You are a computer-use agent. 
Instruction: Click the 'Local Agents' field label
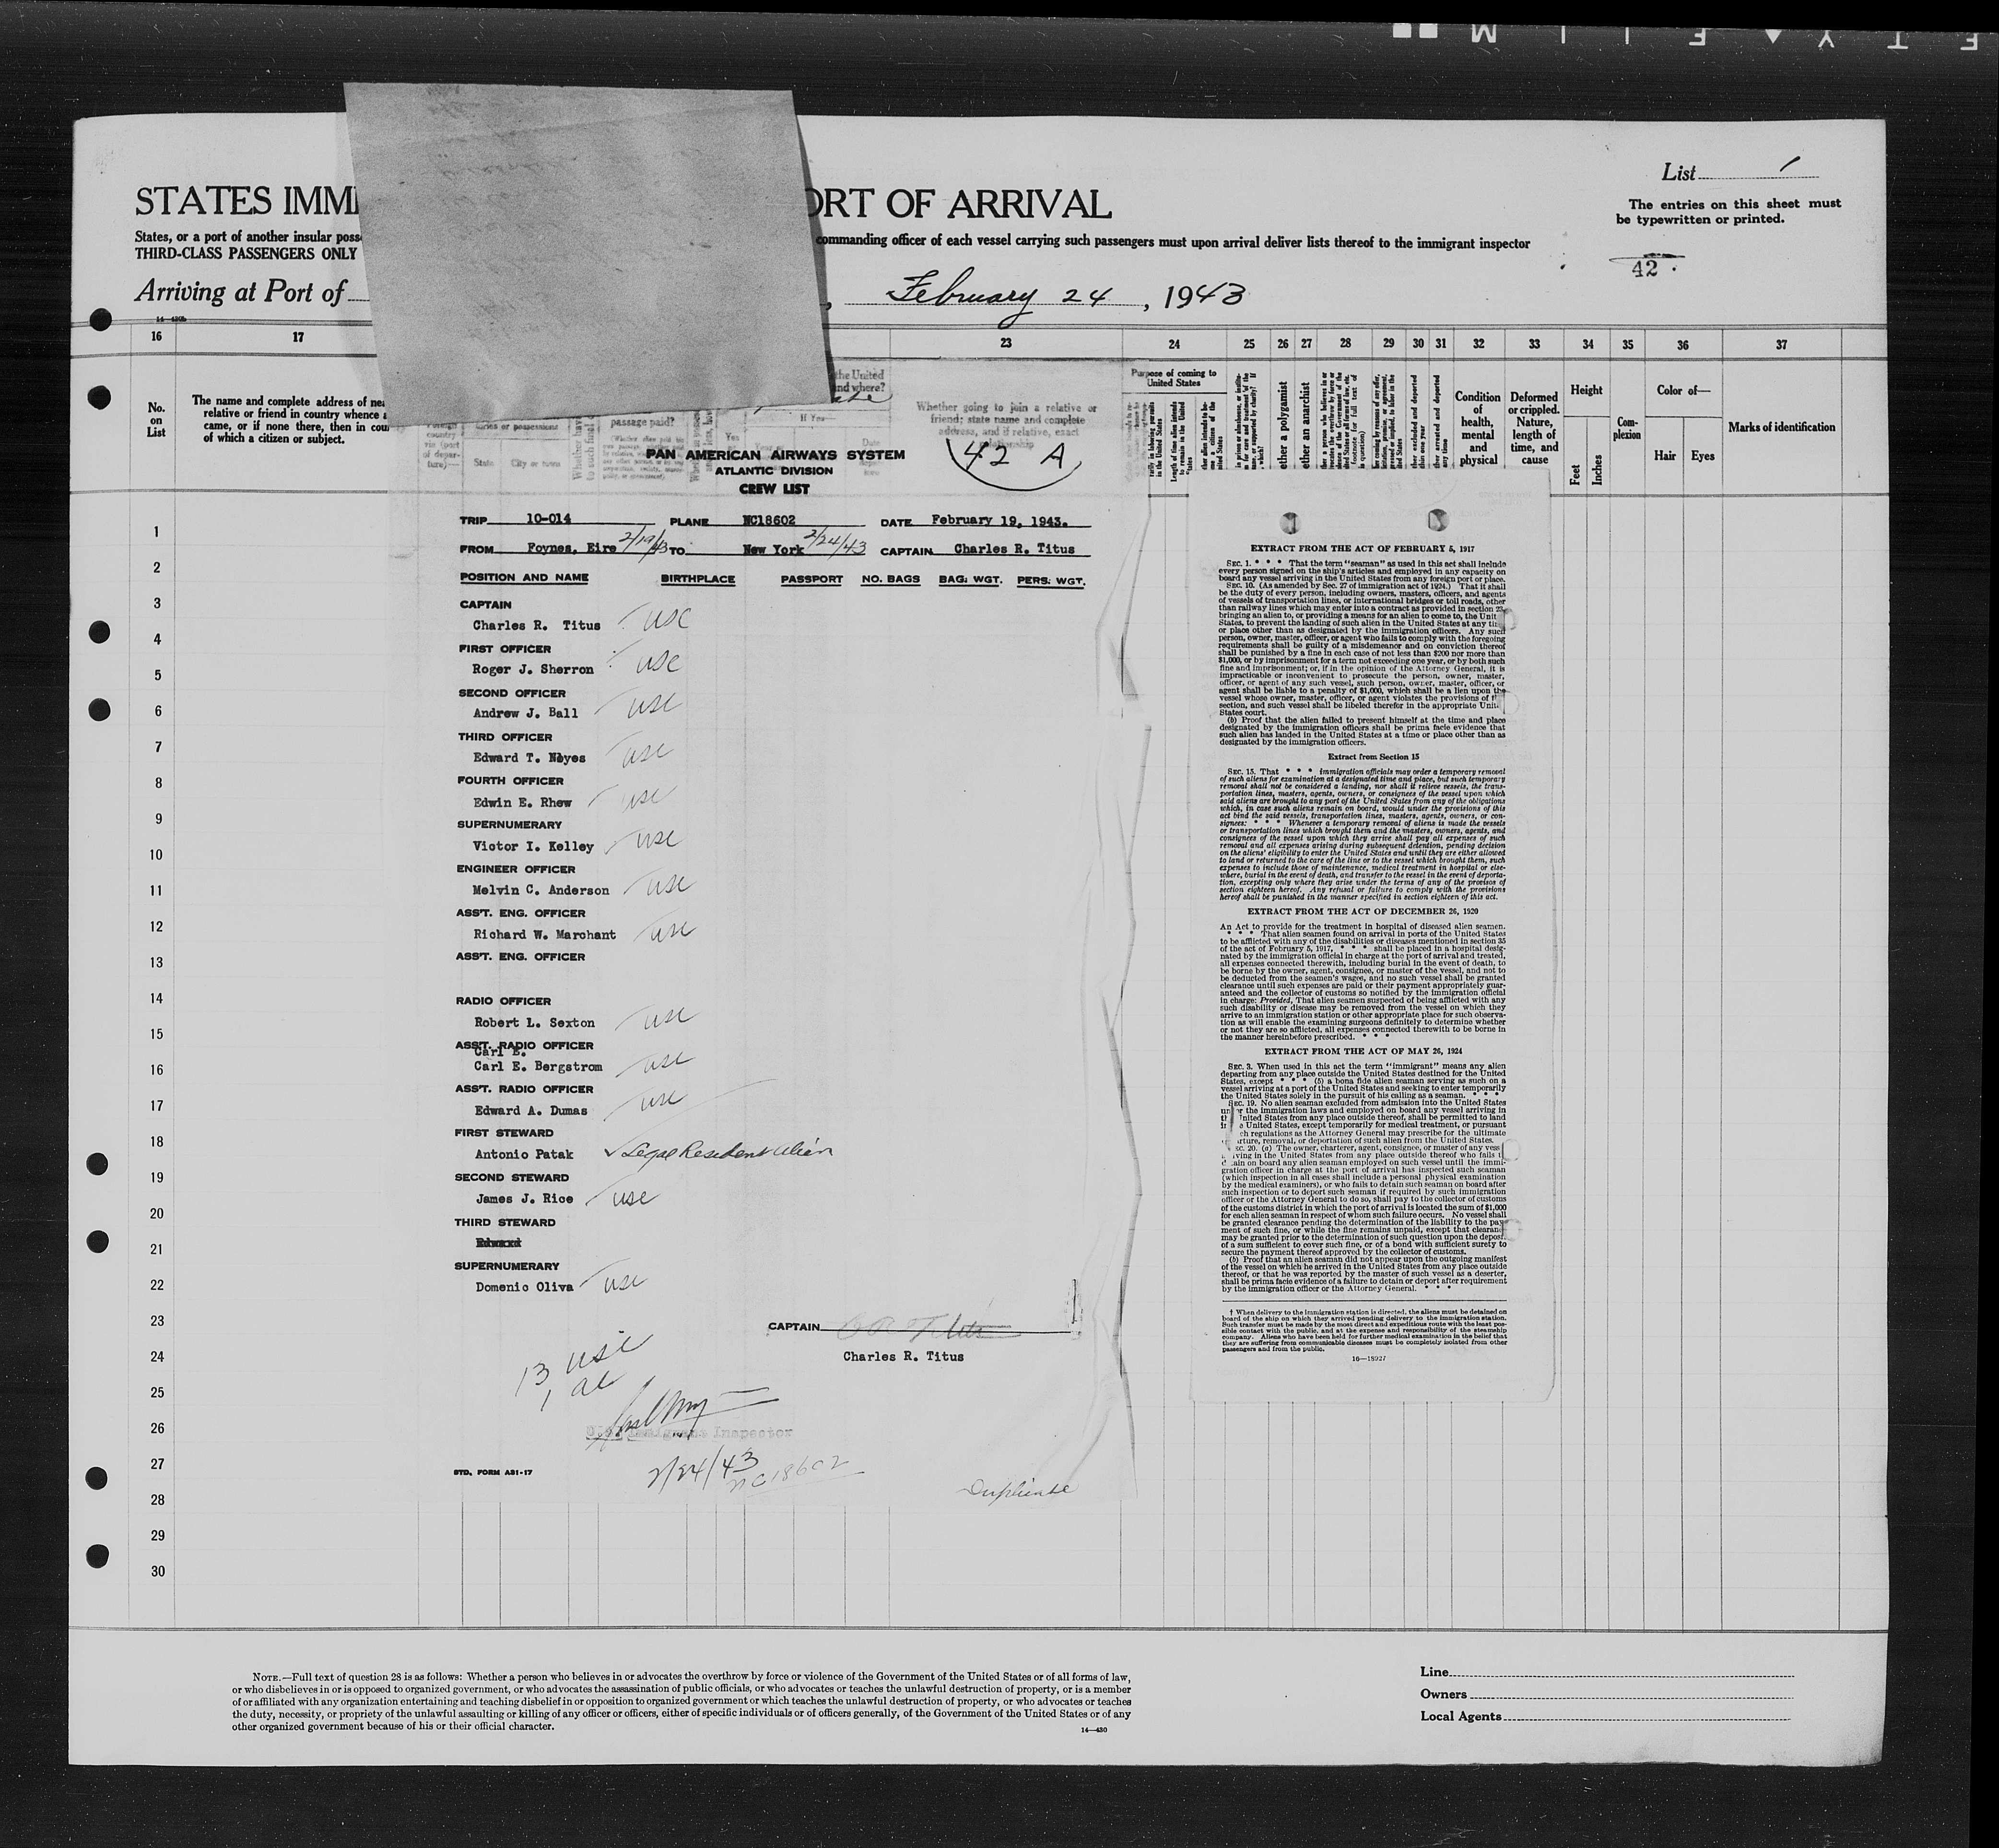pyautogui.click(x=1460, y=1716)
